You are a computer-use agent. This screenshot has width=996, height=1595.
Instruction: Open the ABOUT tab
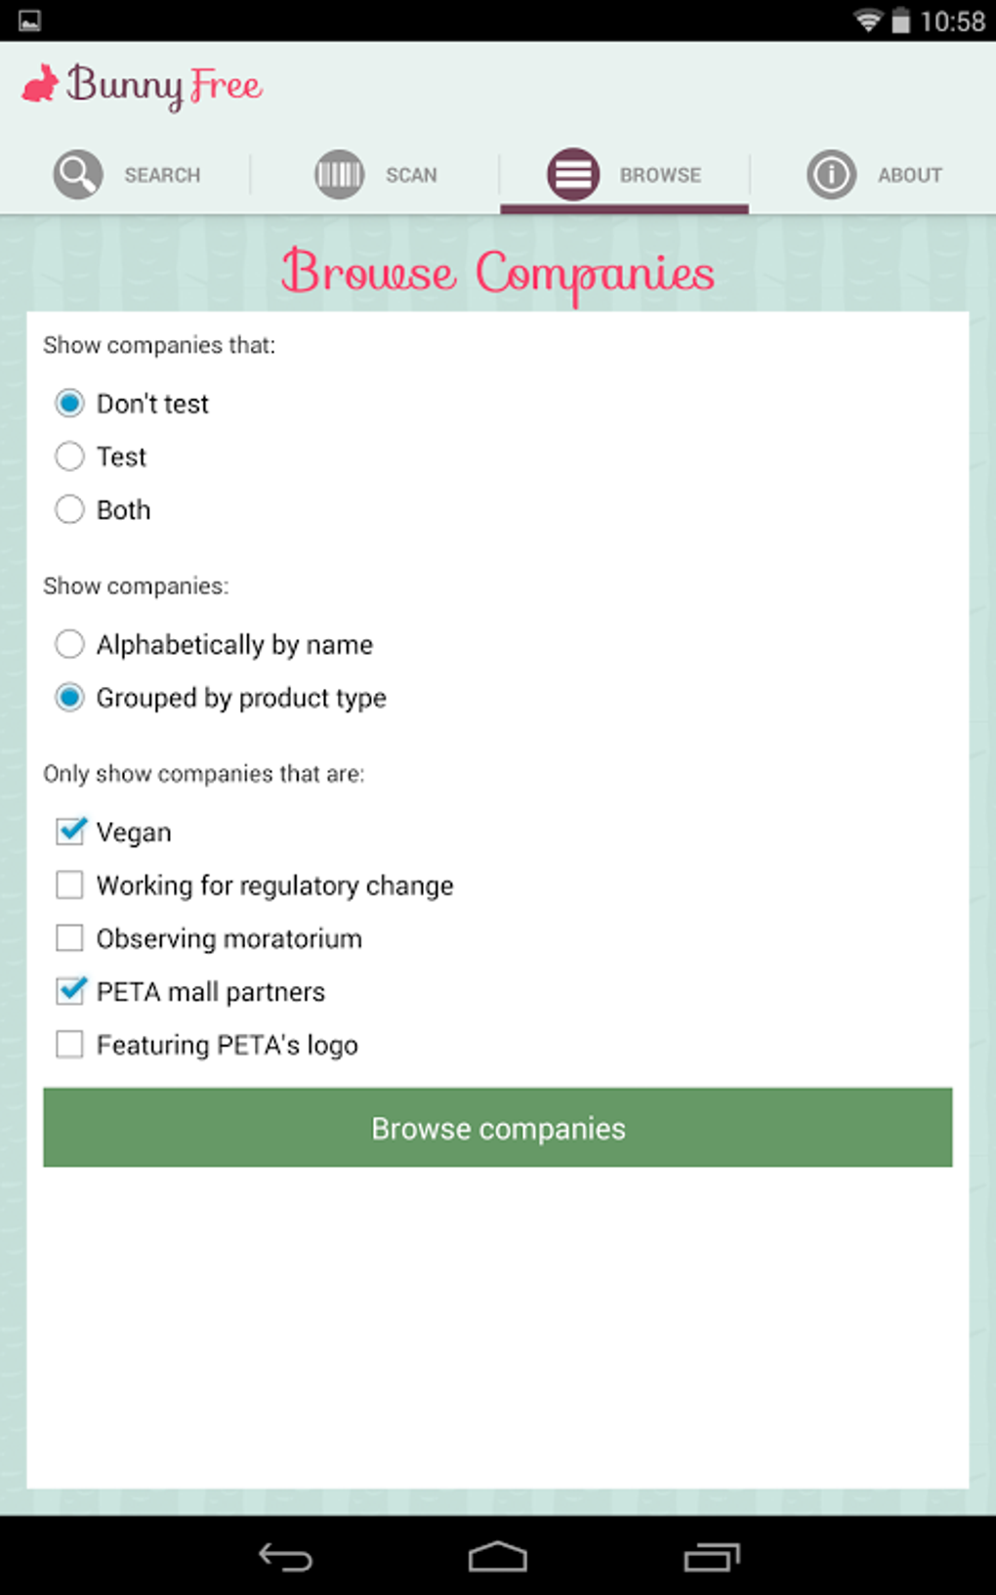tap(909, 176)
